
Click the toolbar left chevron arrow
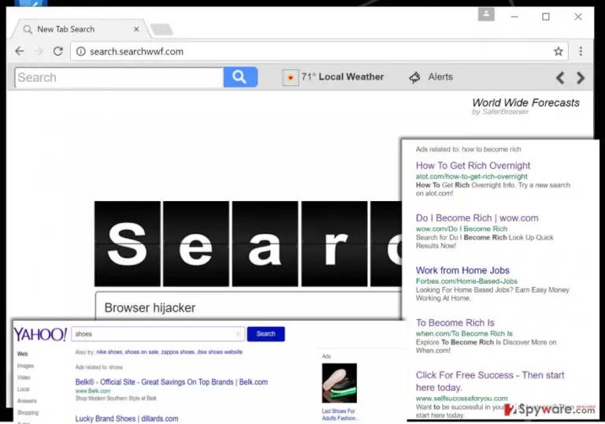(560, 77)
